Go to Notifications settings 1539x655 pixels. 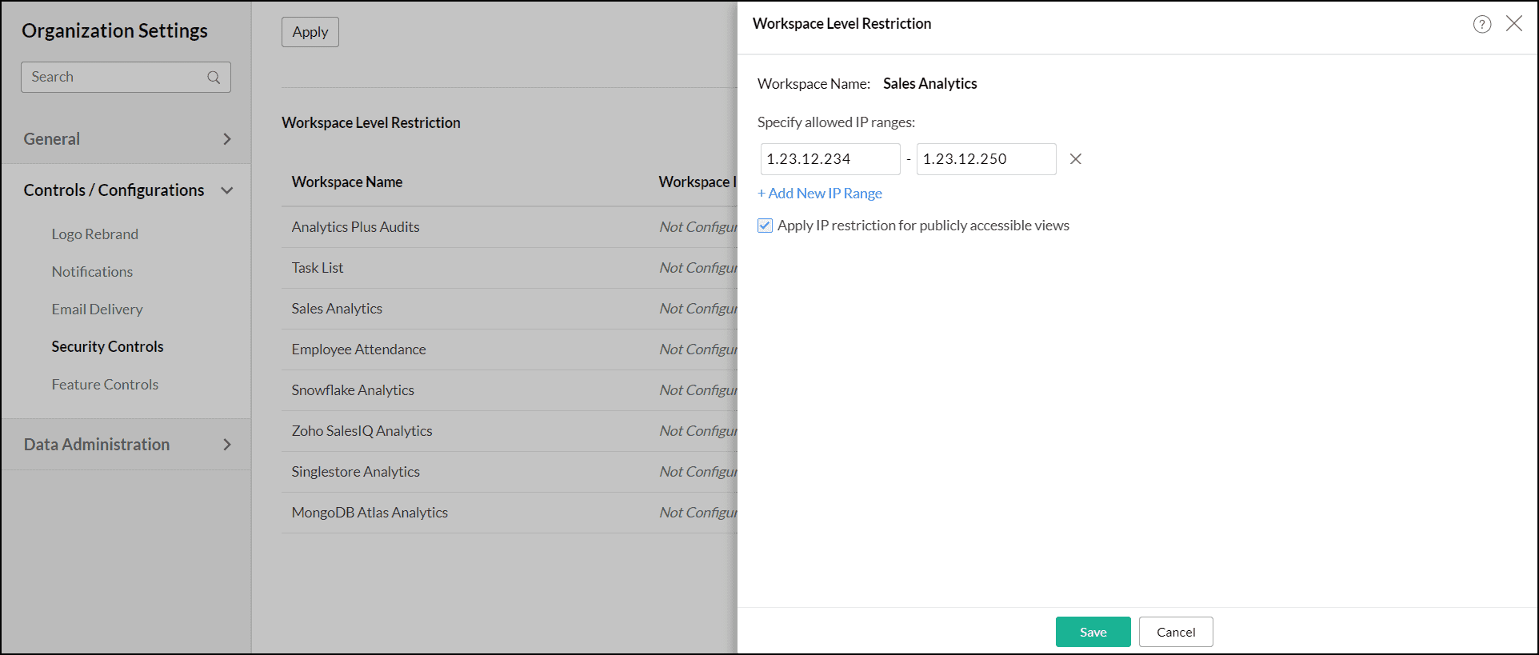(x=92, y=272)
